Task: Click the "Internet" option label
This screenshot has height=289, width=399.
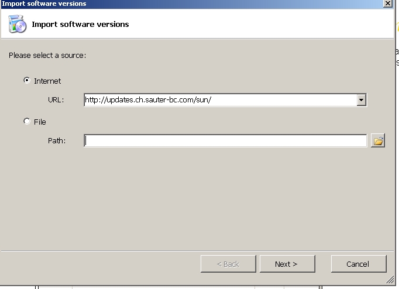Action: coord(47,81)
